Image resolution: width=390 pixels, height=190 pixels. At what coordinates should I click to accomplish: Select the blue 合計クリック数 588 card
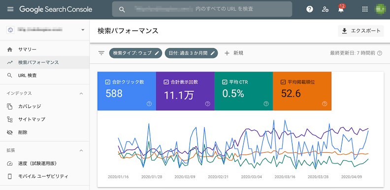click(x=127, y=91)
